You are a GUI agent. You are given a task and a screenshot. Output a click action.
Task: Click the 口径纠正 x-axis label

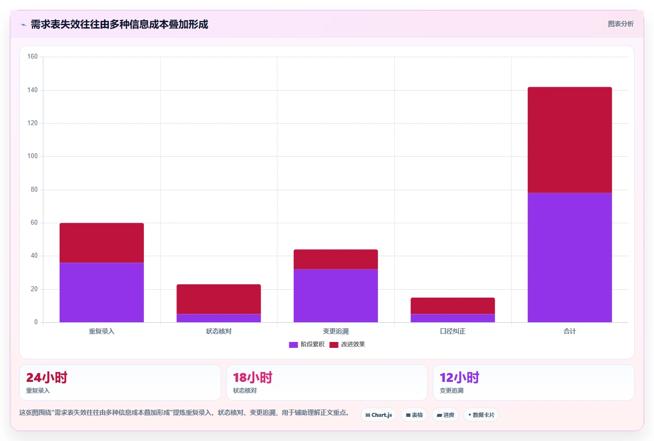452,331
